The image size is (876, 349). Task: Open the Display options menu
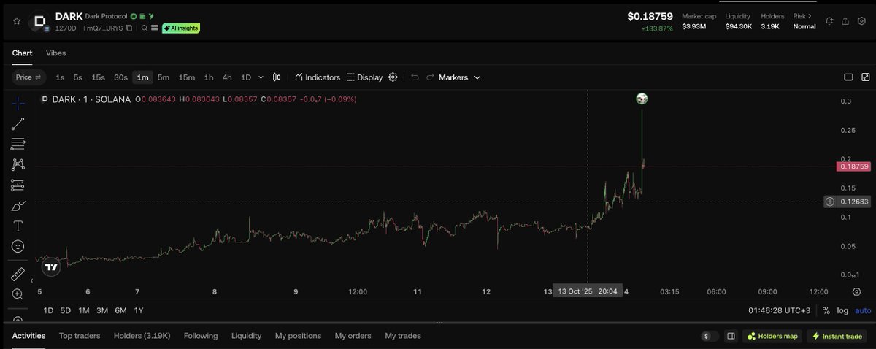[364, 77]
